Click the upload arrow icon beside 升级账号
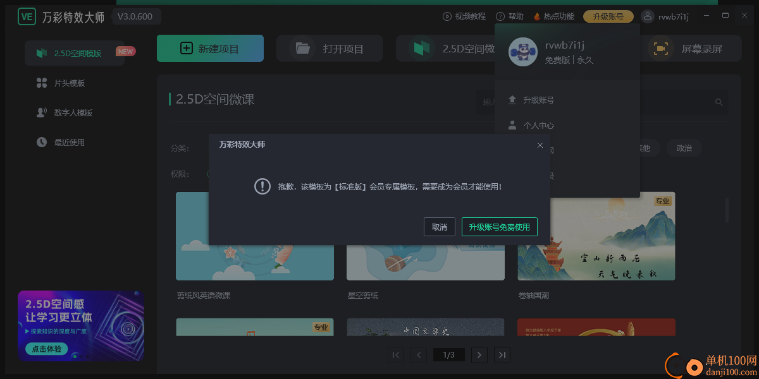The height and width of the screenshot is (379, 759). pos(512,100)
